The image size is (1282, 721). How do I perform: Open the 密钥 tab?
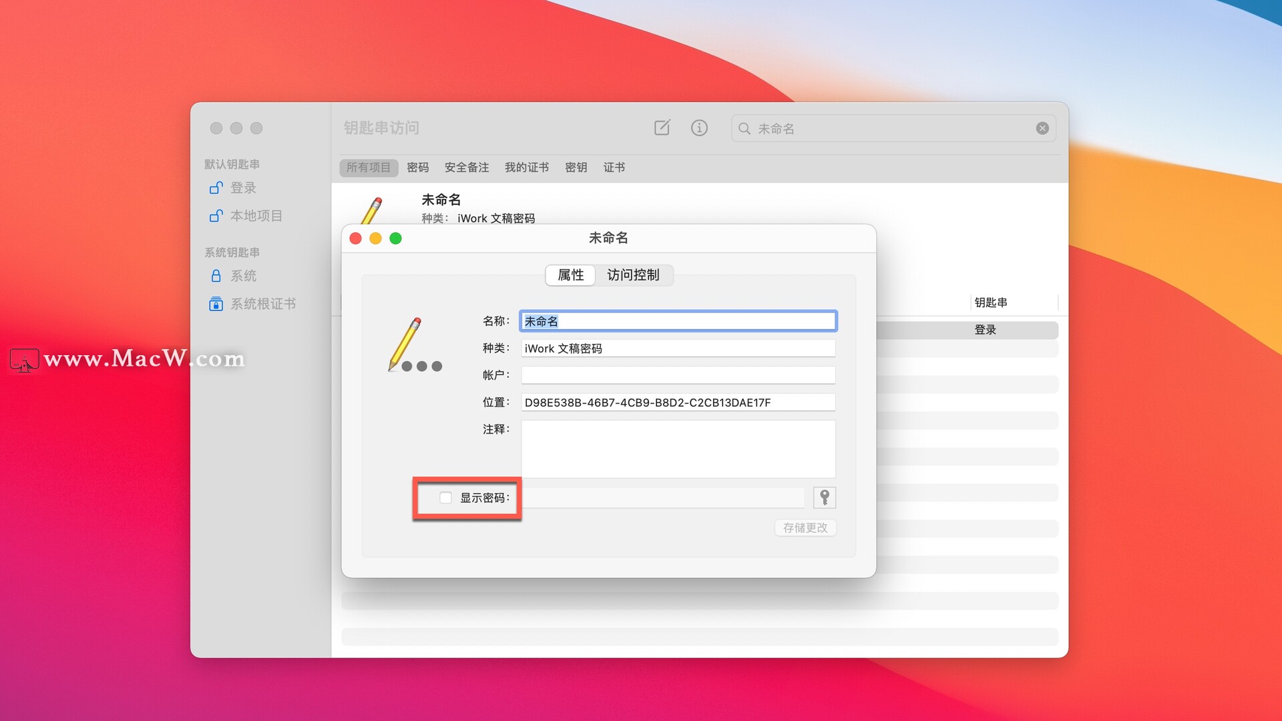pyautogui.click(x=576, y=168)
